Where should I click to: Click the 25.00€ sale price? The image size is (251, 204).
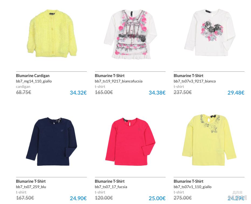(x=157, y=198)
